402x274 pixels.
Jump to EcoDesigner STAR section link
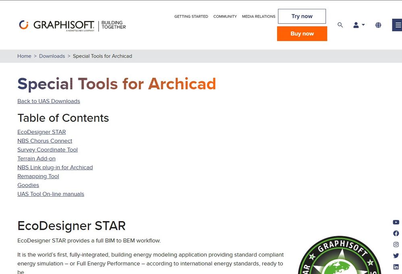(41, 132)
